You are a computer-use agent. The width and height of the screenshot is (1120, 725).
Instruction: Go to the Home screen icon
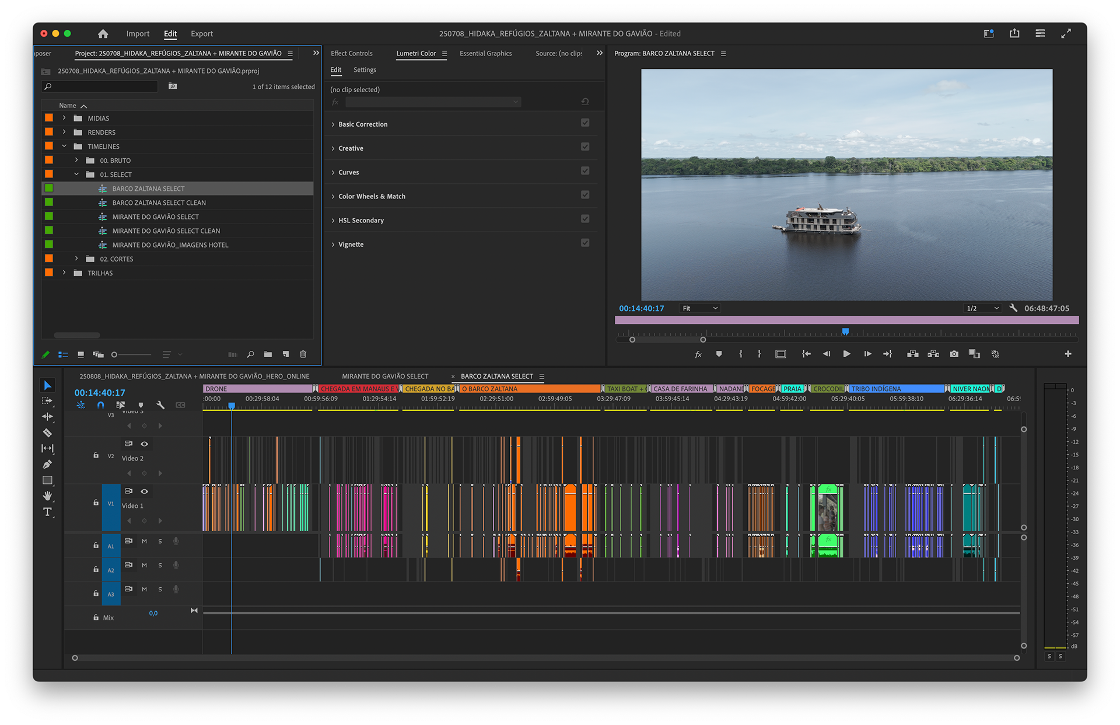coord(103,34)
